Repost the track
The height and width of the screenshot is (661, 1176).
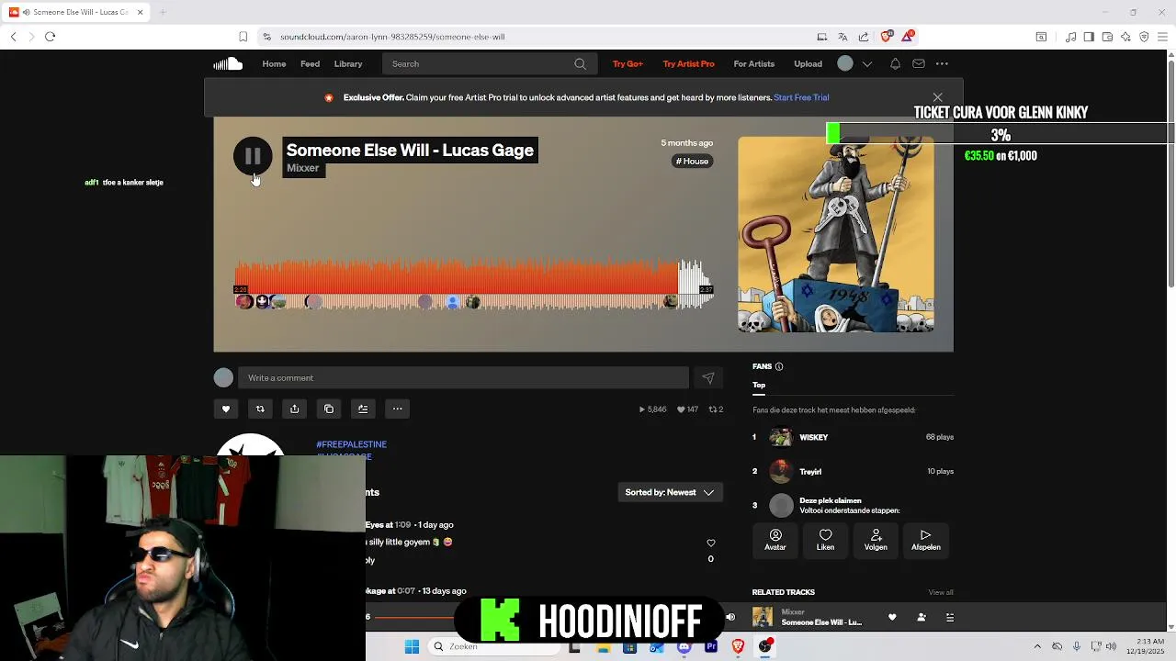click(x=260, y=409)
